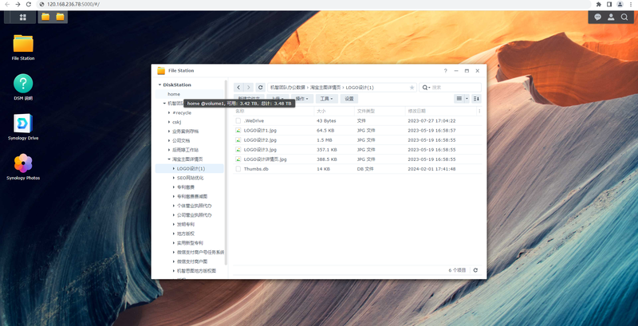Click the DSM notifications chat bubble icon

(598, 16)
